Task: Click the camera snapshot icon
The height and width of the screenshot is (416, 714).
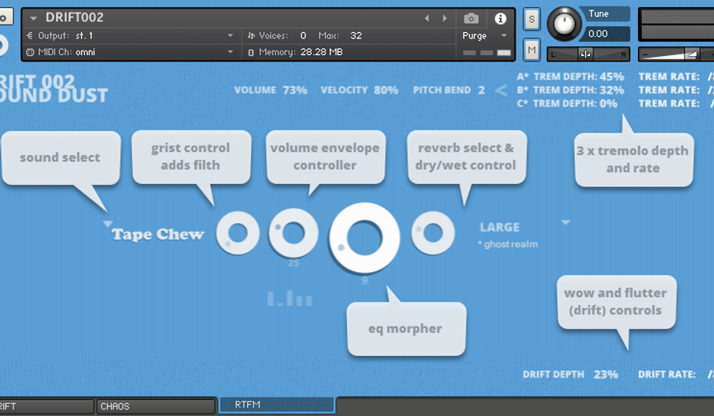Action: click(471, 18)
